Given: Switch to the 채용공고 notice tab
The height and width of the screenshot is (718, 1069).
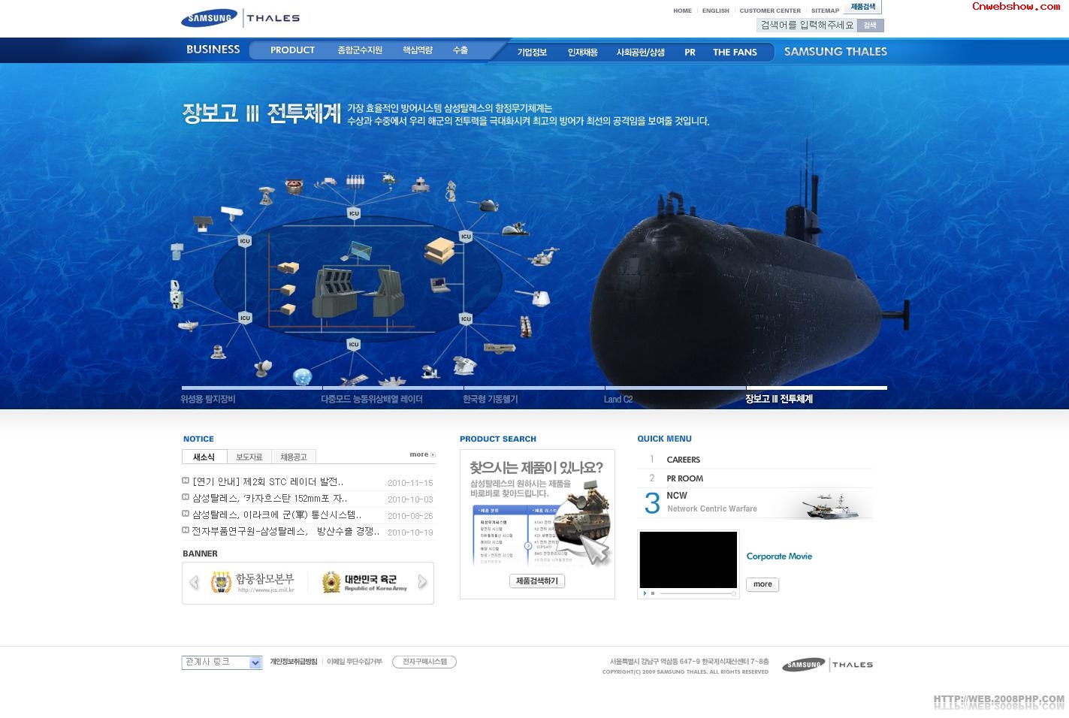Looking at the screenshot, I should coord(294,456).
